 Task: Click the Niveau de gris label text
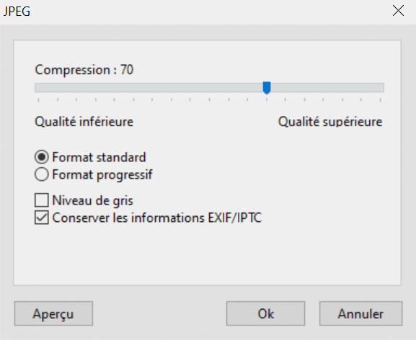tap(92, 200)
